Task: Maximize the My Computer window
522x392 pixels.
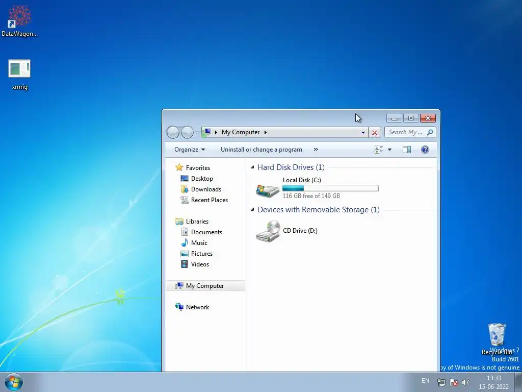Action: (411, 118)
